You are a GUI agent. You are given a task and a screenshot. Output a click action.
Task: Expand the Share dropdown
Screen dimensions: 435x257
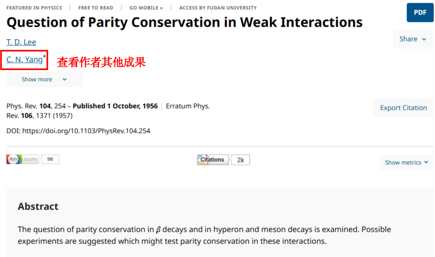pos(413,39)
